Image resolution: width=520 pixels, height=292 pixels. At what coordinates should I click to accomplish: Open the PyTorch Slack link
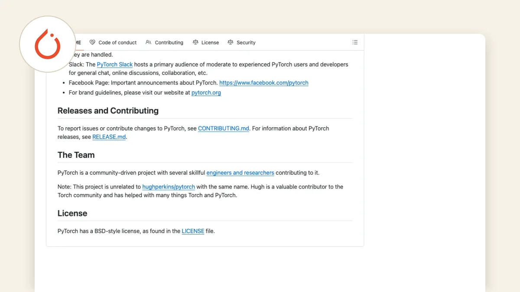click(115, 64)
